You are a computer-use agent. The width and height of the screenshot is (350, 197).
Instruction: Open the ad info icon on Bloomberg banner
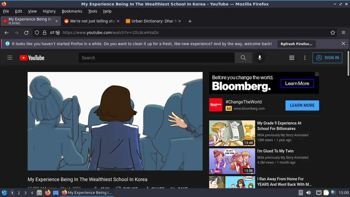(317, 74)
